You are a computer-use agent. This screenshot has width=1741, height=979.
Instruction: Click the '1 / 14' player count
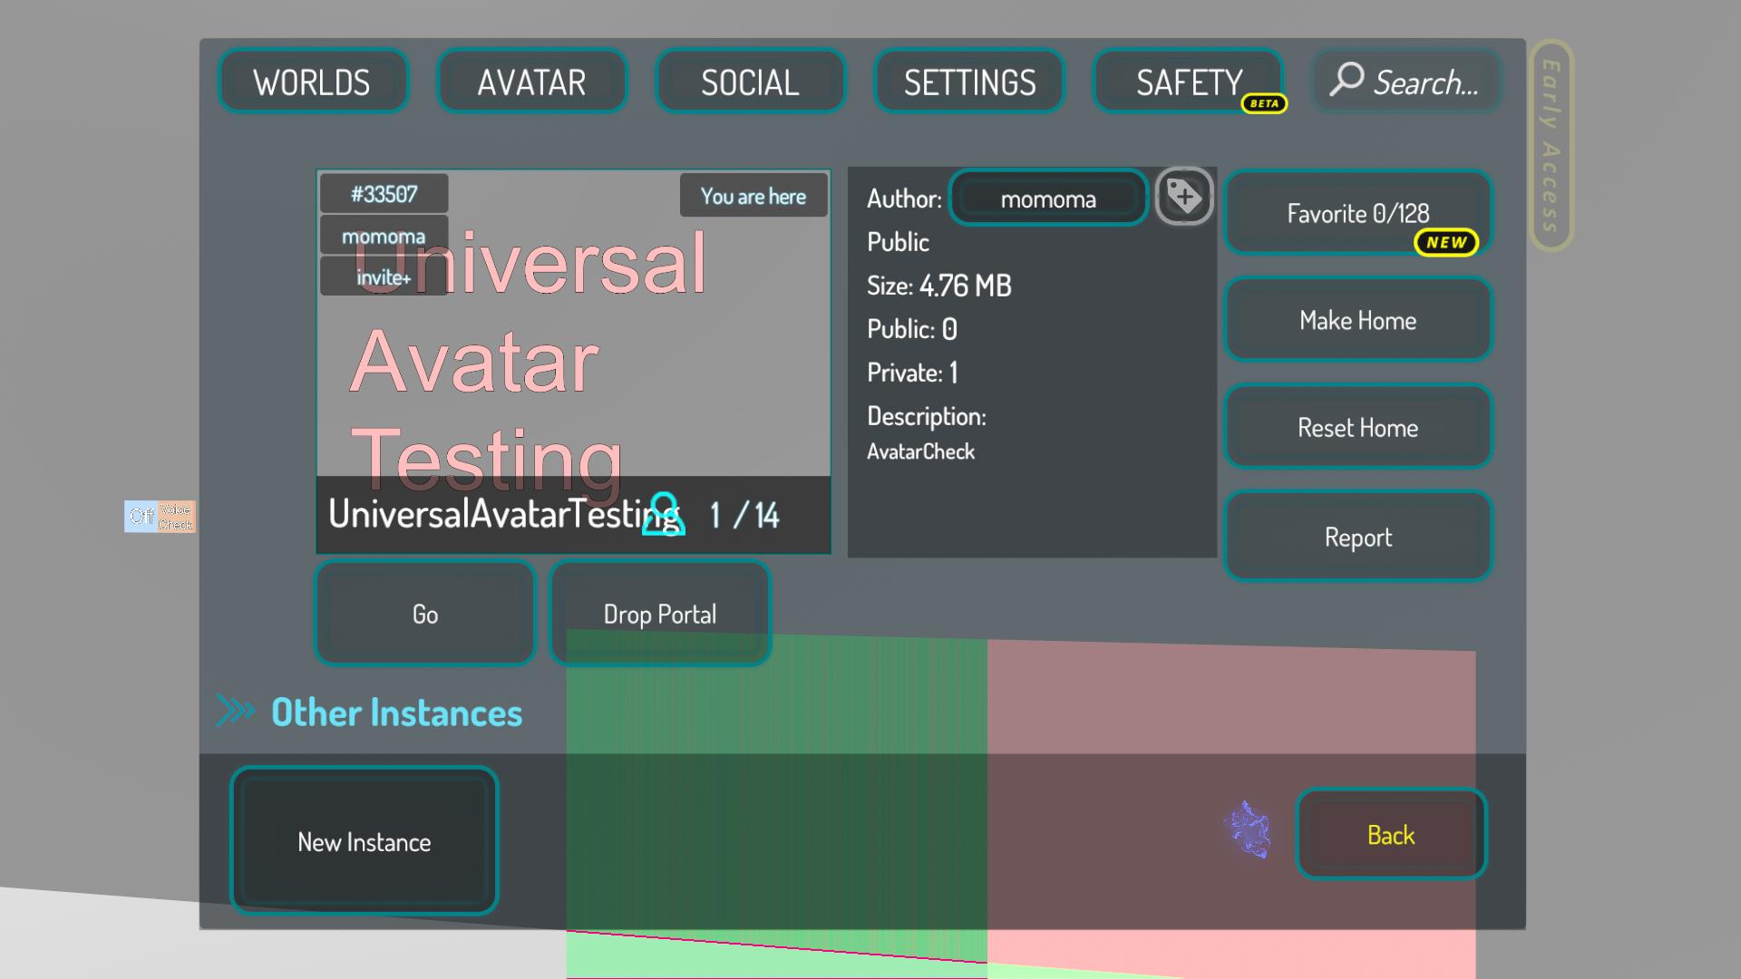[x=744, y=515]
